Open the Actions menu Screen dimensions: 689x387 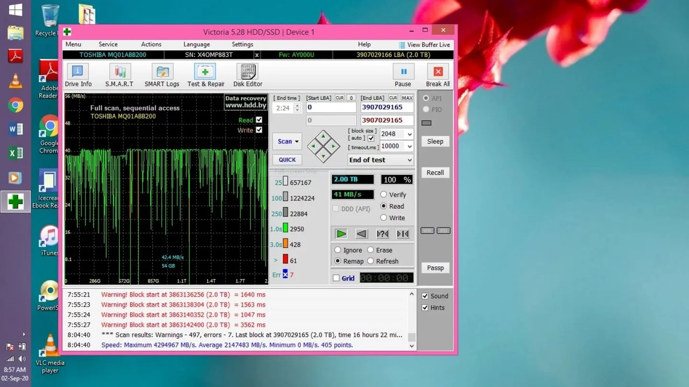click(x=151, y=44)
